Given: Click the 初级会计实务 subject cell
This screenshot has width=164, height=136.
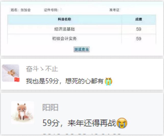Looking at the screenshot, I should click(65, 39).
